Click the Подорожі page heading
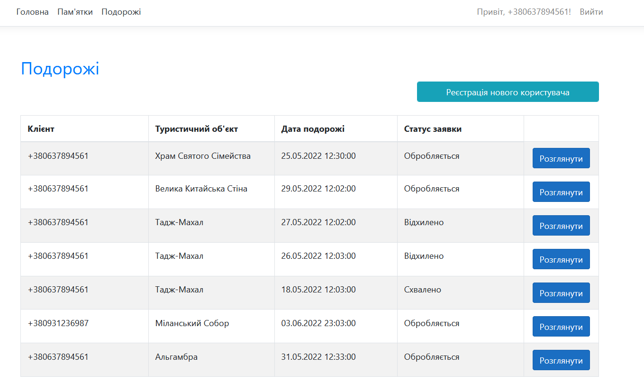This screenshot has height=383, width=644. [x=60, y=69]
